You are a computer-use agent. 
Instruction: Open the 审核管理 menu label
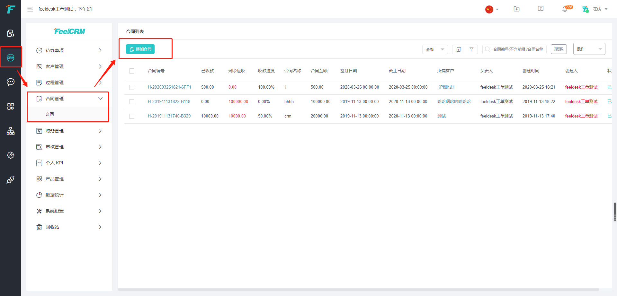click(x=55, y=147)
